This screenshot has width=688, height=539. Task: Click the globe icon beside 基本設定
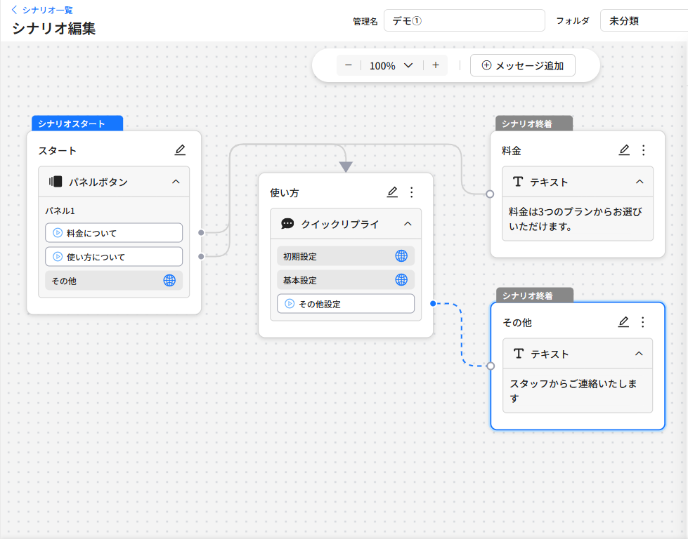click(401, 280)
